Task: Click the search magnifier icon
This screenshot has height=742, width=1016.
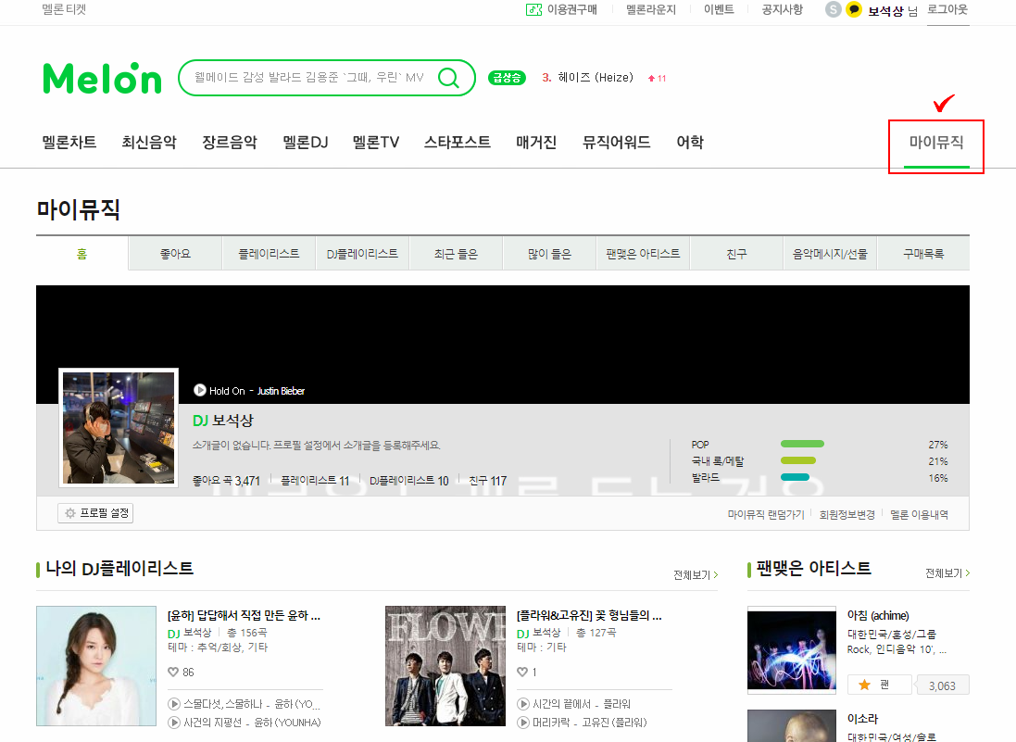Action: [448, 78]
